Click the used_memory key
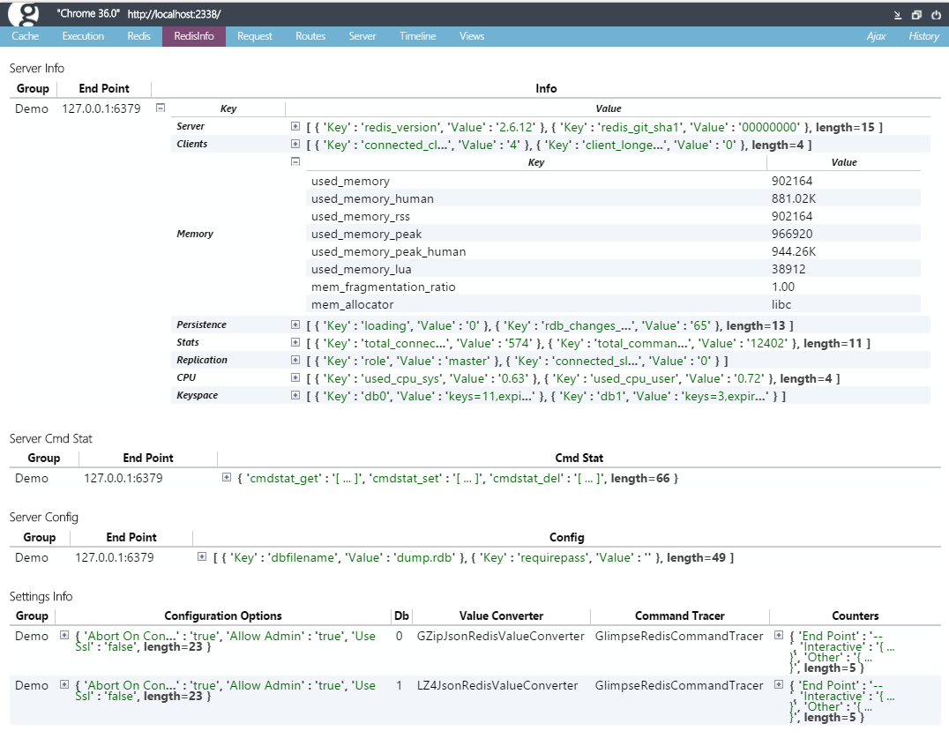The width and height of the screenshot is (949, 746). 350,181
